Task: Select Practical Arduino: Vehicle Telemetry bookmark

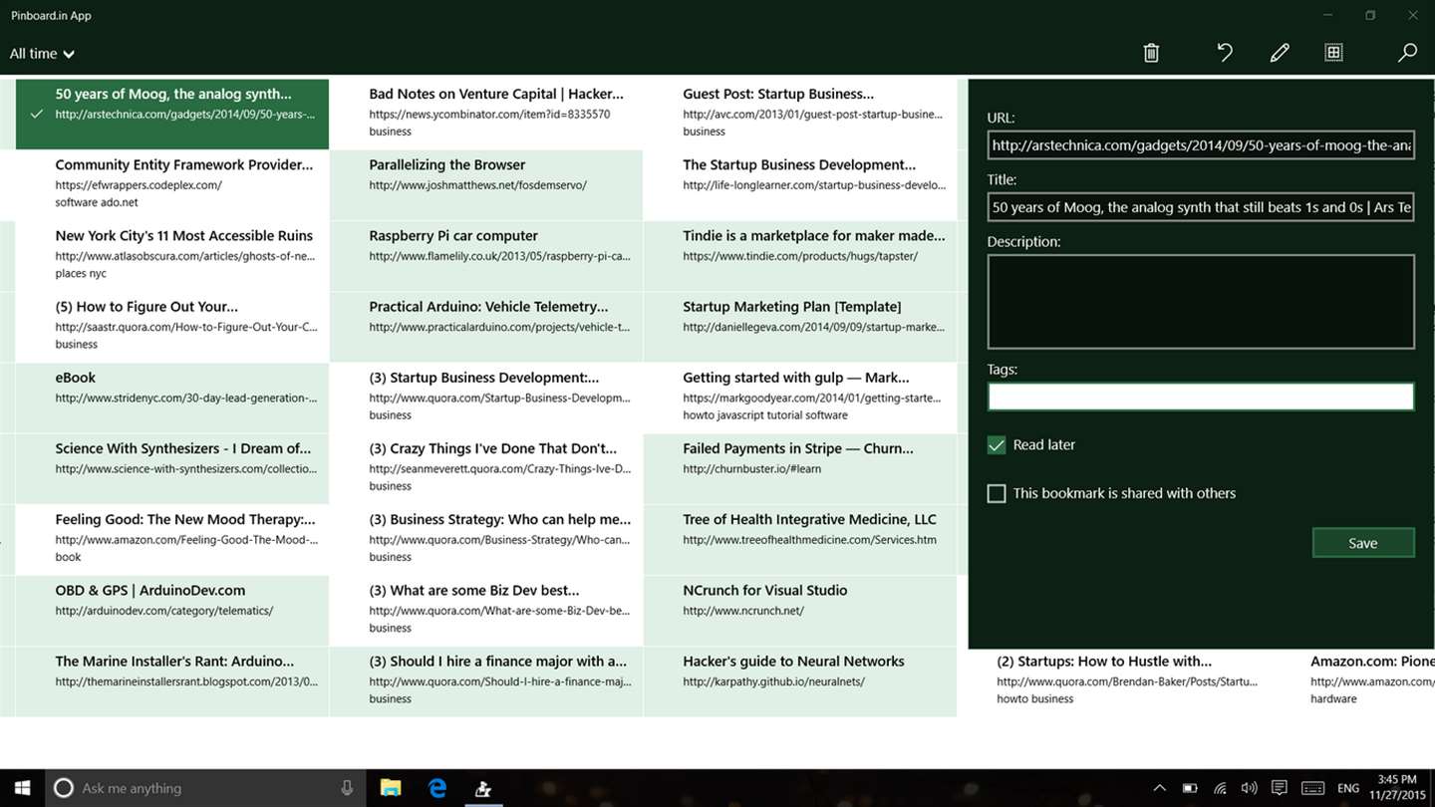Action: (x=486, y=327)
